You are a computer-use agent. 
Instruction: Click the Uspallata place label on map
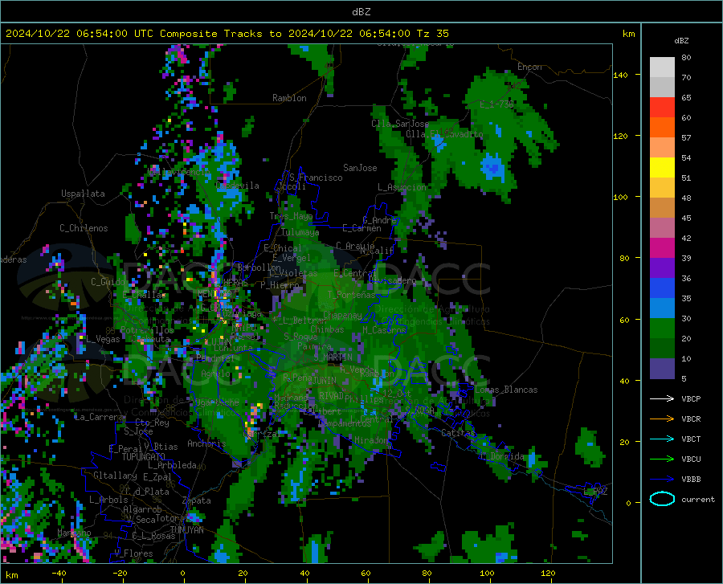point(83,194)
